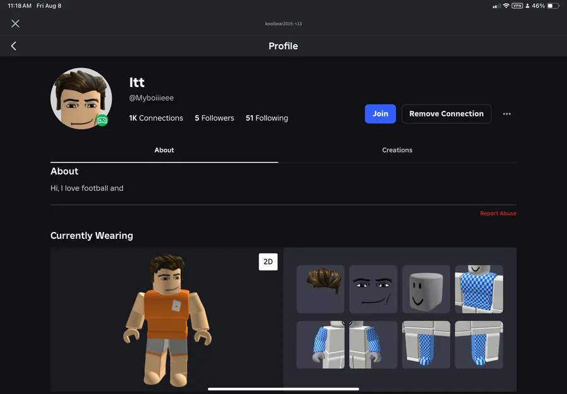Image resolution: width=567 pixels, height=394 pixels.
Task: Tap the koolbear2015: <13 title text
Action: tap(283, 24)
